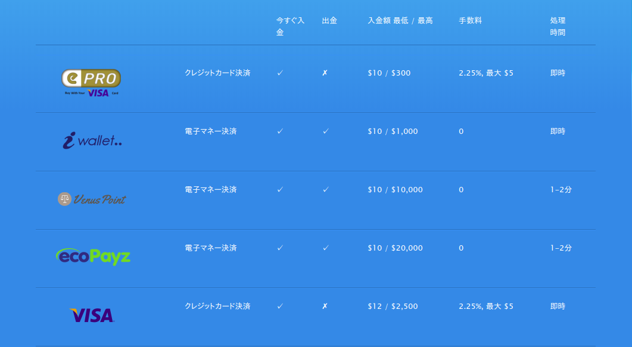Click 電子マネー決済 in the iWallet row
Image resolution: width=632 pixels, height=347 pixels.
point(211,131)
